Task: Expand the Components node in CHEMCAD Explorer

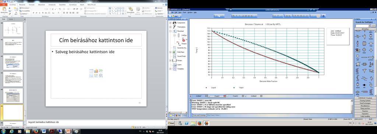Action: 170,23
